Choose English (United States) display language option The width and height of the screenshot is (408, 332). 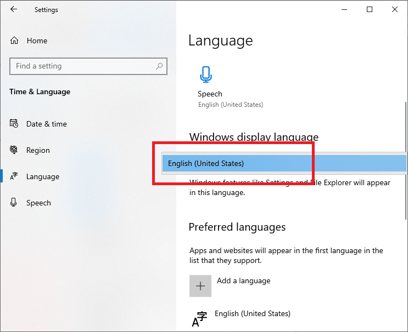[x=284, y=163]
